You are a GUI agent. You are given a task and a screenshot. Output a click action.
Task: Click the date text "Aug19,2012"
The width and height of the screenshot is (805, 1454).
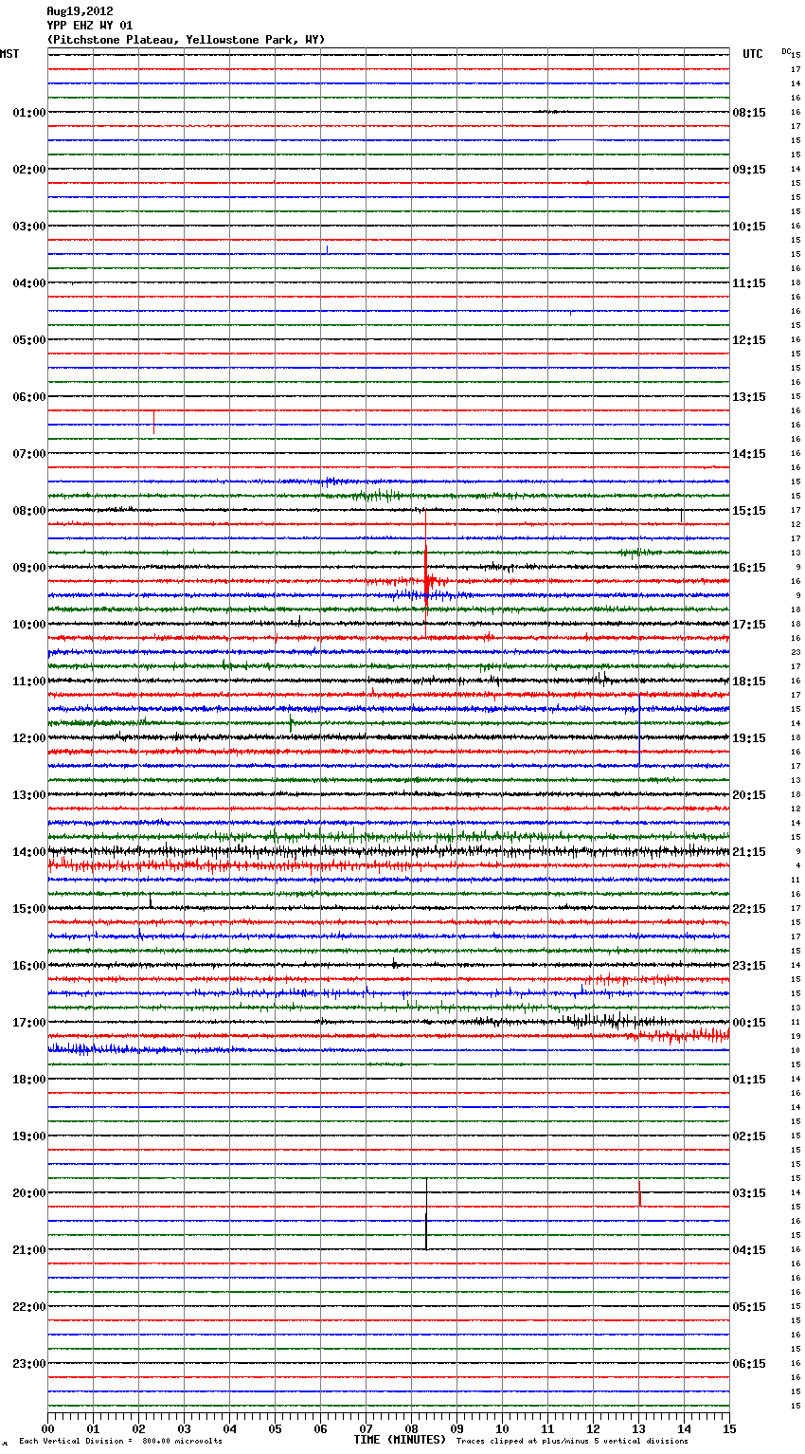[80, 11]
